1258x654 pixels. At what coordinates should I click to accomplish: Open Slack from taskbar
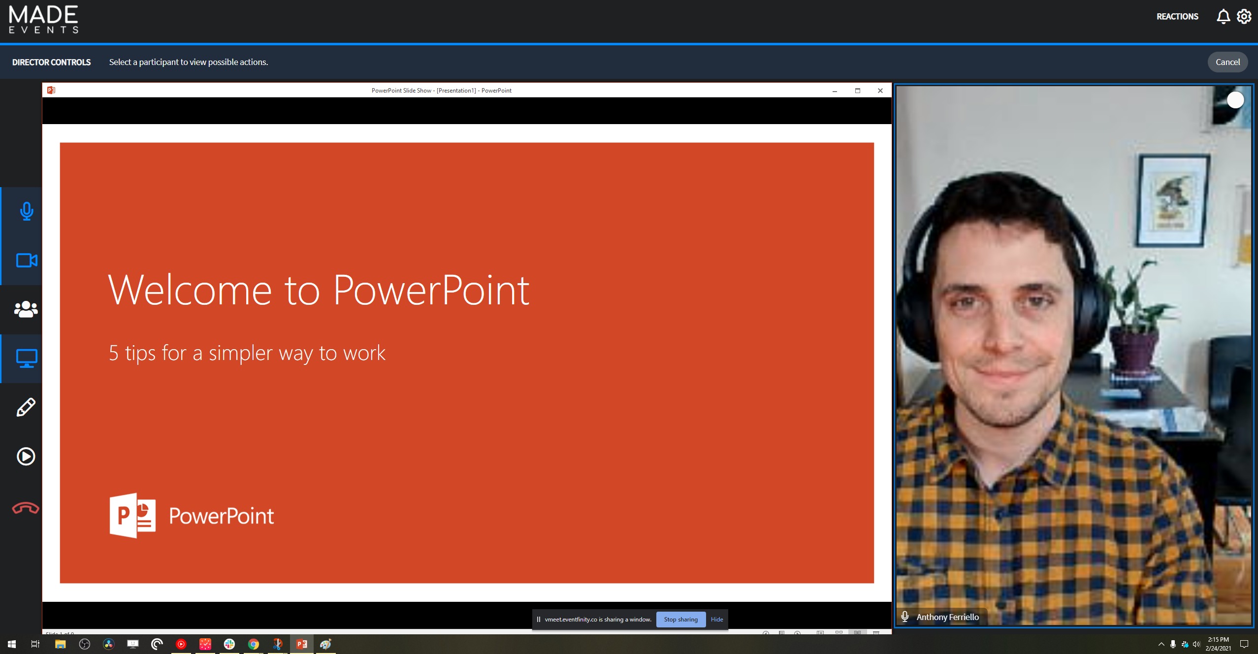click(x=229, y=644)
